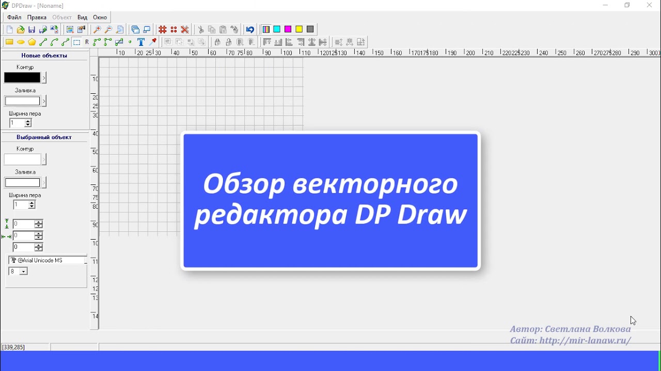Expand Заливка arrow under Новые объекты

pos(44,101)
